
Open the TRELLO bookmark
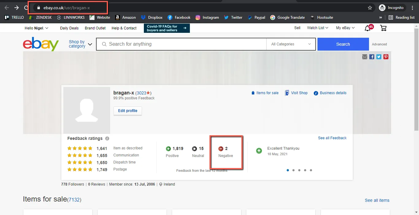tap(14, 17)
